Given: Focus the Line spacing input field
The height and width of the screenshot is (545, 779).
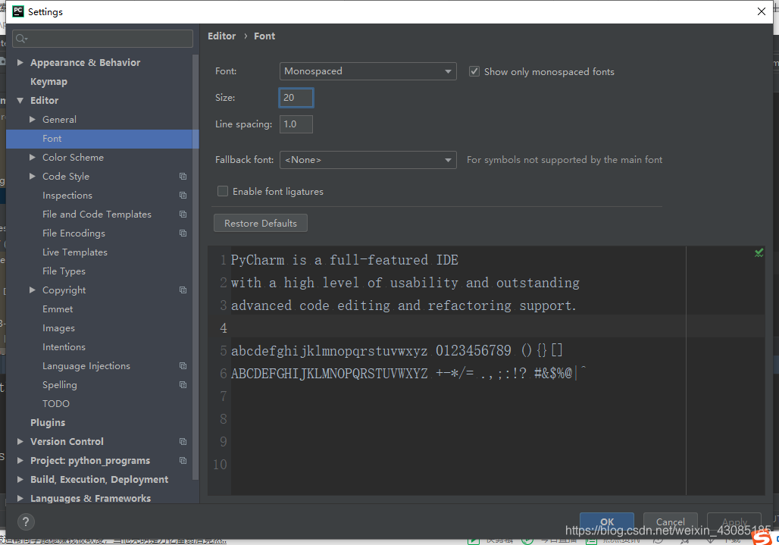Looking at the screenshot, I should pyautogui.click(x=296, y=124).
